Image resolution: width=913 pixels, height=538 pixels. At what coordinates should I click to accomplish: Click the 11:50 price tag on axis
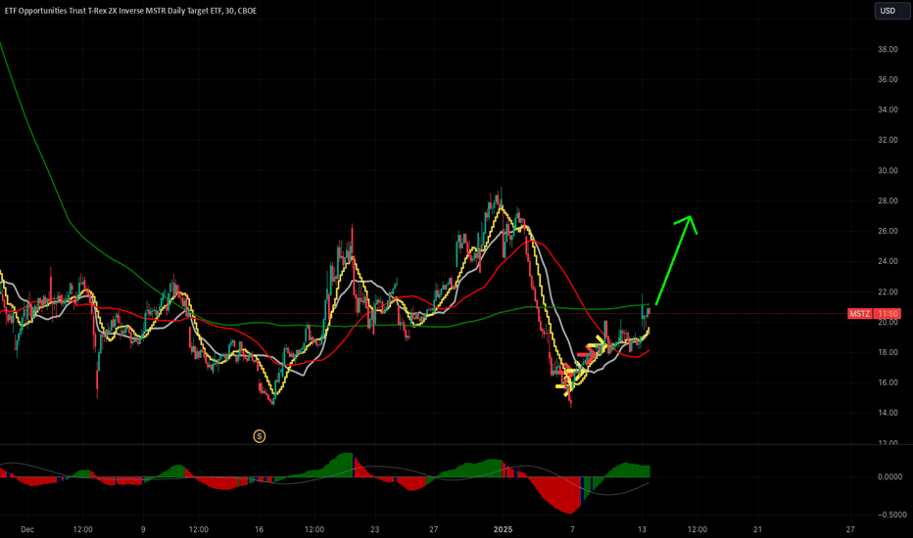(889, 313)
